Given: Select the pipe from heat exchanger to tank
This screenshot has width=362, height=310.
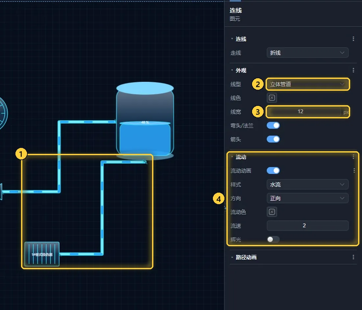Looking at the screenshot, I should [102, 207].
